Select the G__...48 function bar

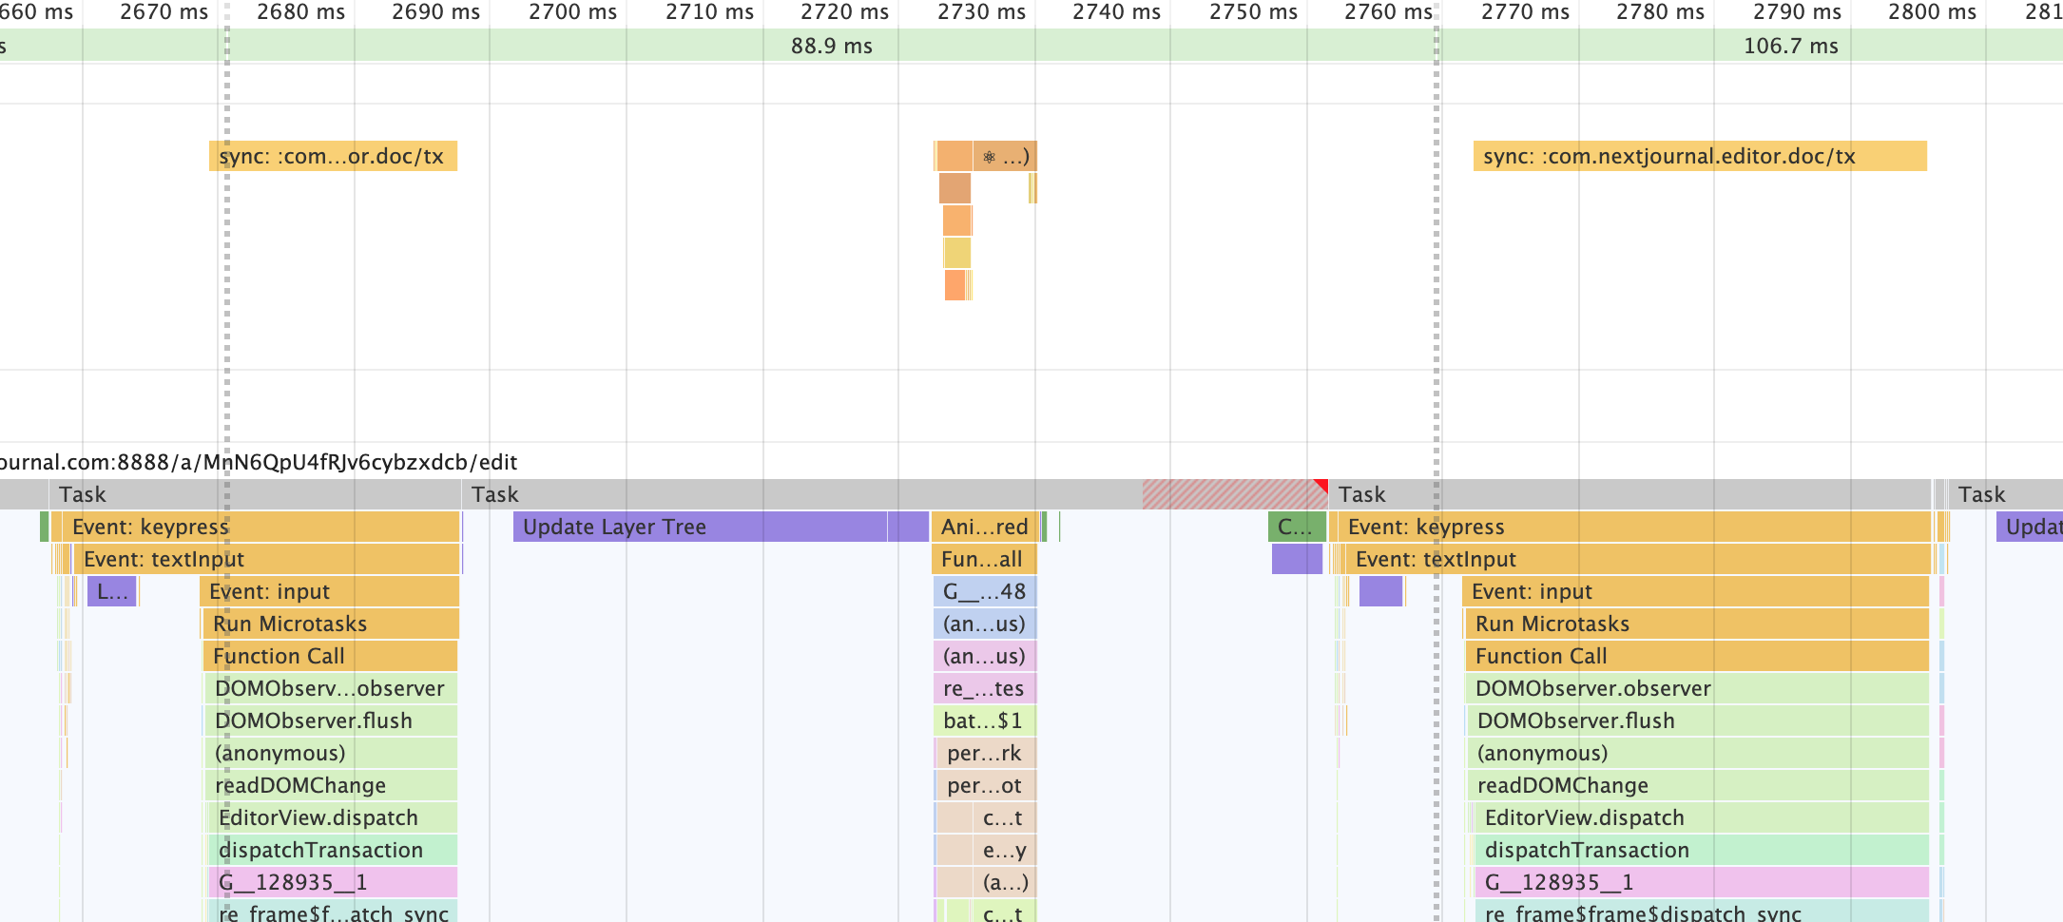[x=985, y=591]
